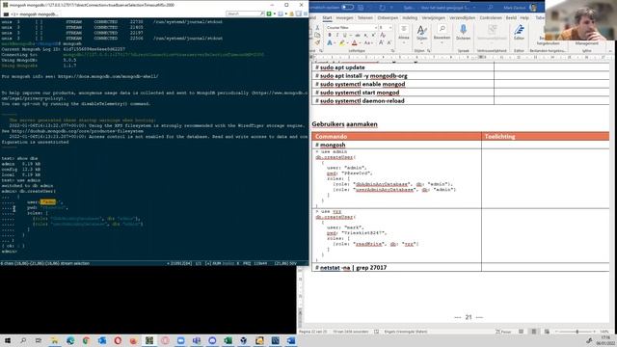The width and height of the screenshot is (617, 347).
Task: Click the Copy icon in Word clipboard group
Action: 317,36
